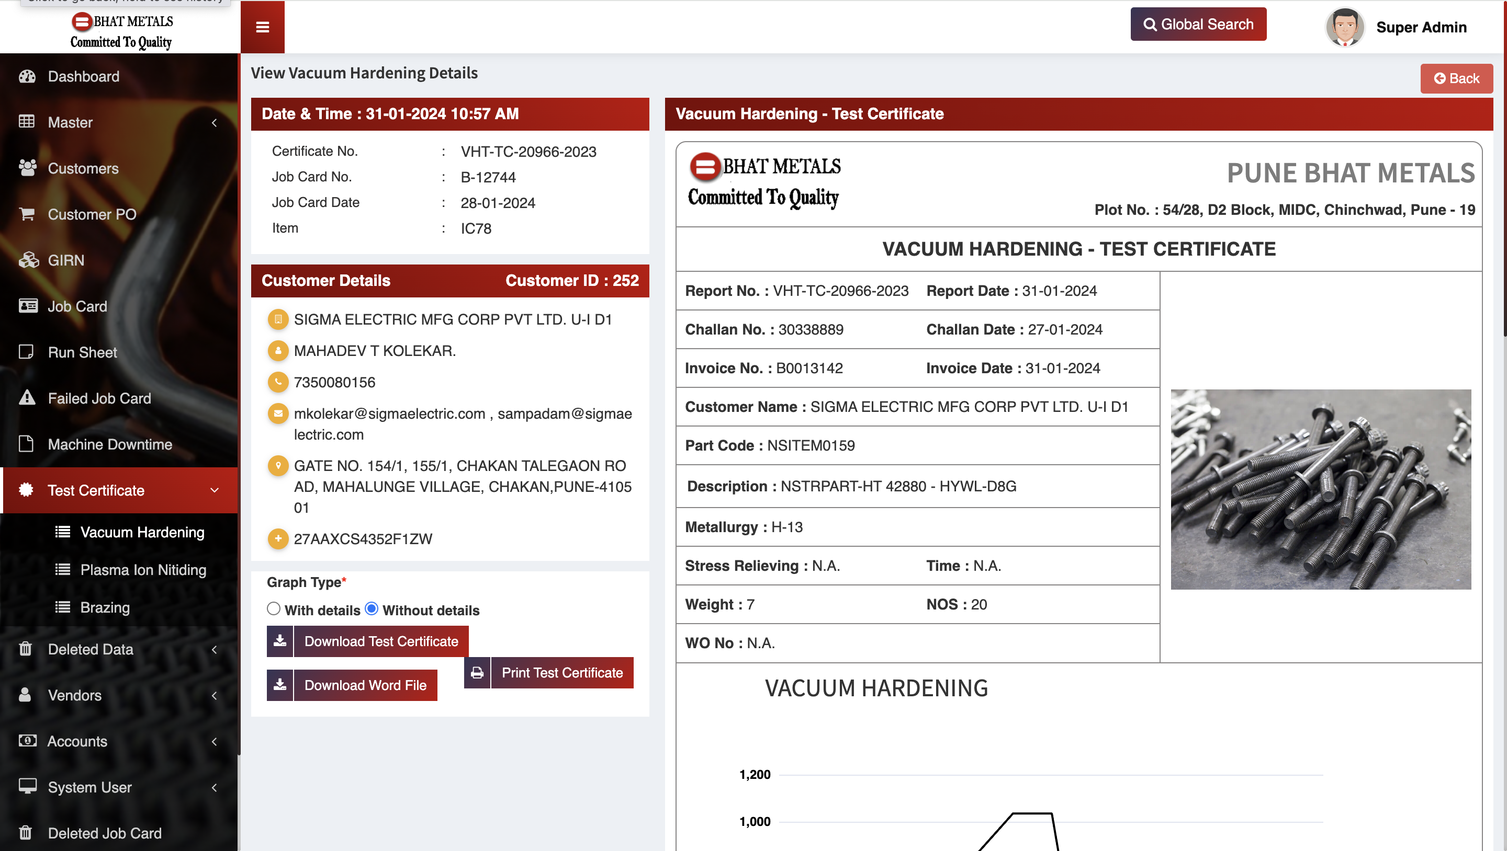This screenshot has width=1507, height=851.
Task: Click the Challan No. 30338889 text
Action: pyautogui.click(x=763, y=330)
